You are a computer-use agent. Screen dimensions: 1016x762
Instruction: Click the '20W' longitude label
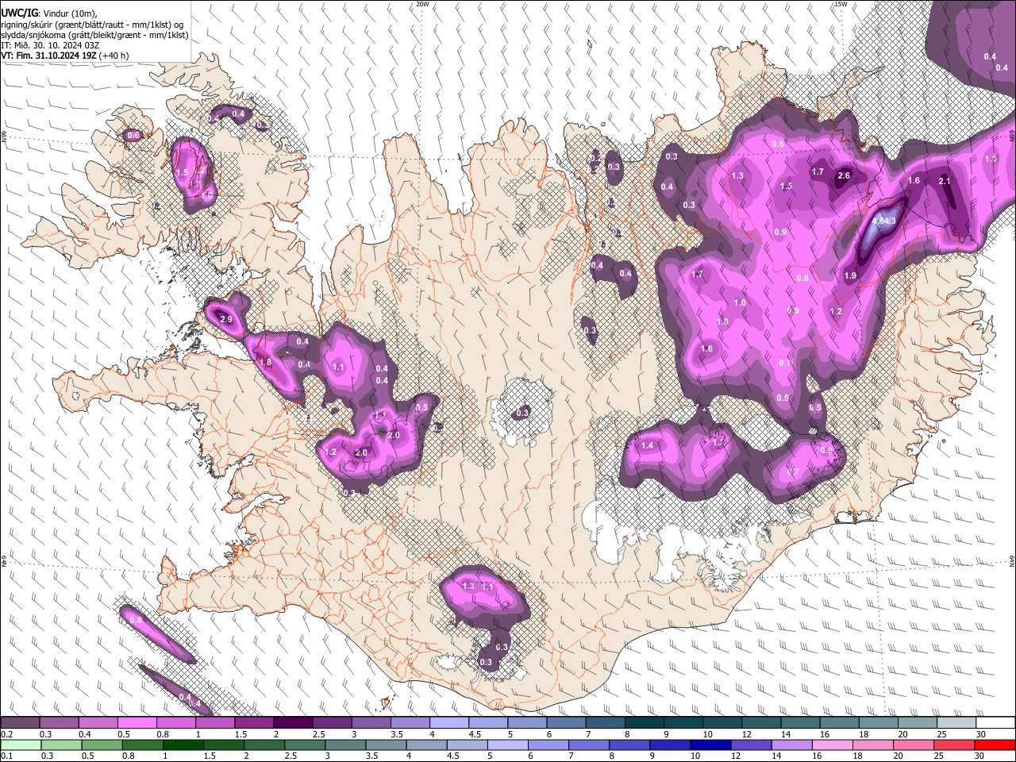tap(422, 4)
